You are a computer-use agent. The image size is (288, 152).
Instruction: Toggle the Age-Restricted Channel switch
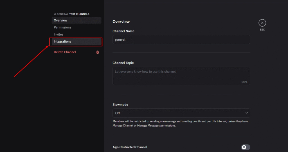pos(246,147)
